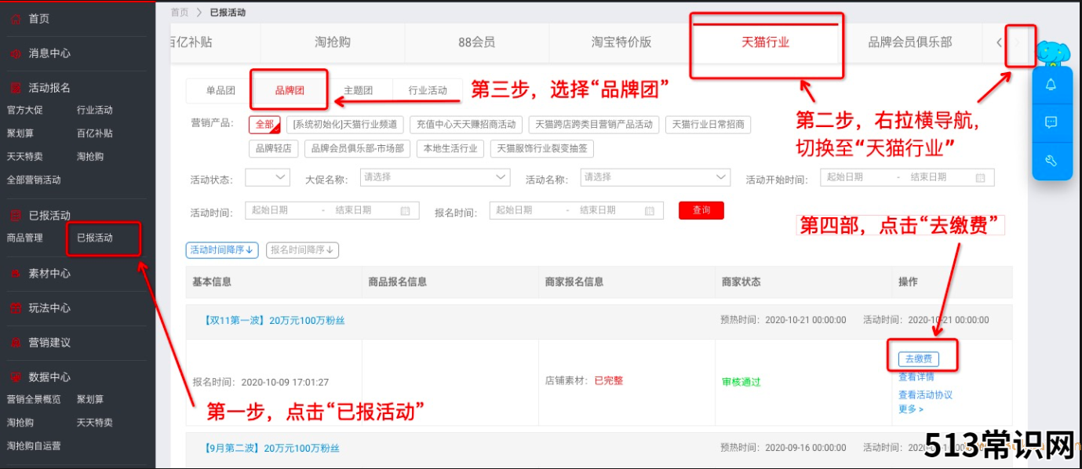1082x469 pixels.
Task: Click the icon beside the 已报活动 sidebar heading
Action: coord(15,216)
